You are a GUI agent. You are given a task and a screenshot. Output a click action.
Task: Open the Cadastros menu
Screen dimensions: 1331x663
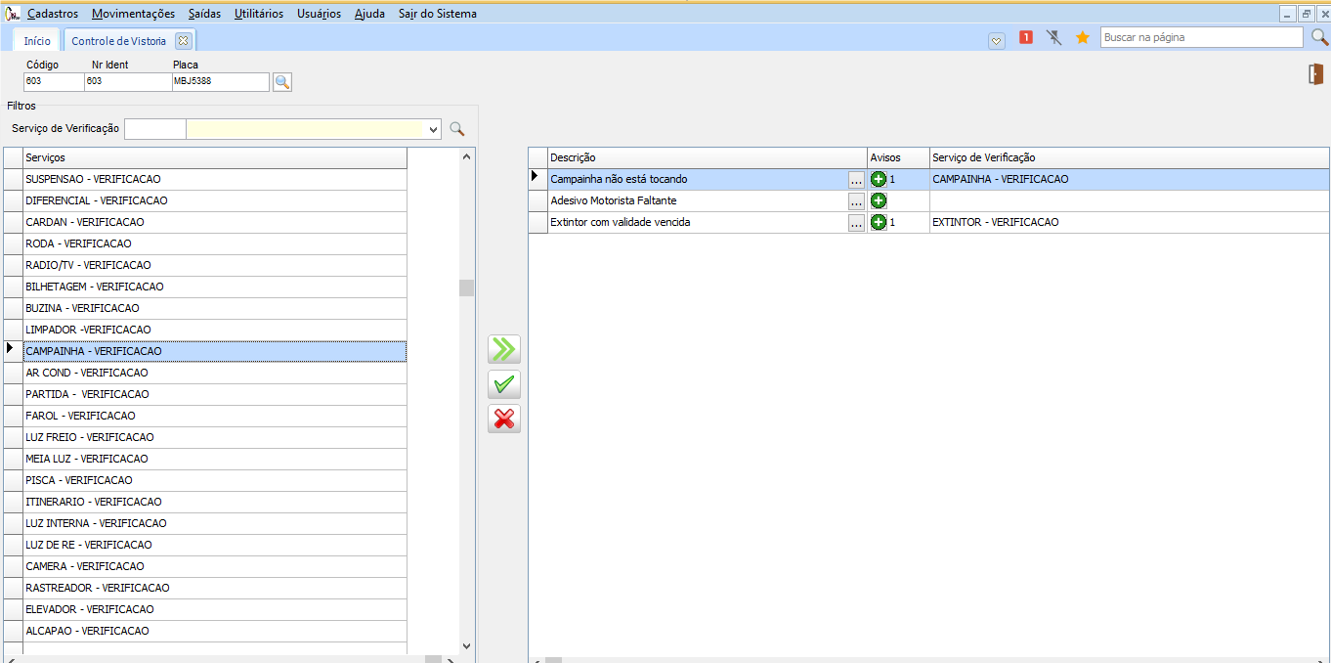(53, 14)
